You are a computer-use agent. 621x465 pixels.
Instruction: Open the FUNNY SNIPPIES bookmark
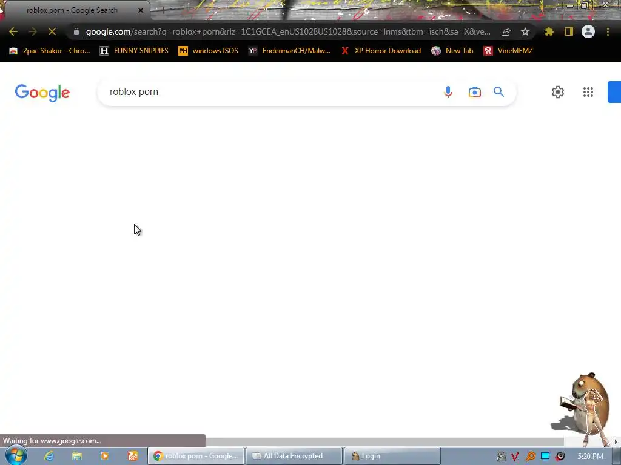(134, 51)
